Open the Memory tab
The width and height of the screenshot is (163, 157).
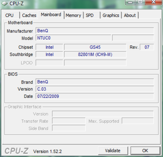[x=74, y=15]
